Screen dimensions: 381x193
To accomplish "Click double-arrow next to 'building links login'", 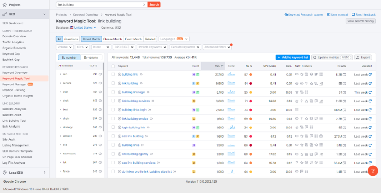I will (150, 110).
